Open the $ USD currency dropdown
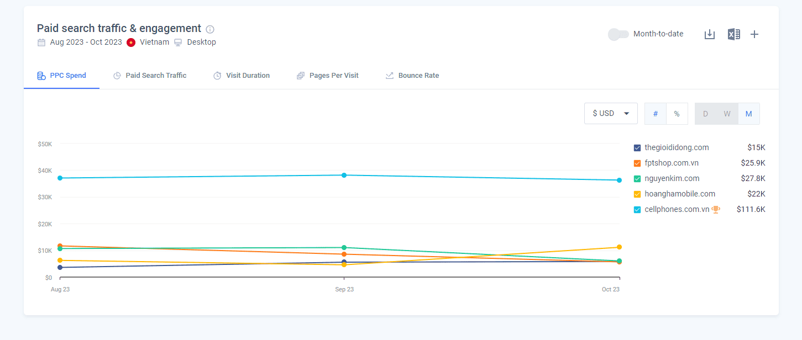This screenshot has width=802, height=340. click(x=611, y=113)
